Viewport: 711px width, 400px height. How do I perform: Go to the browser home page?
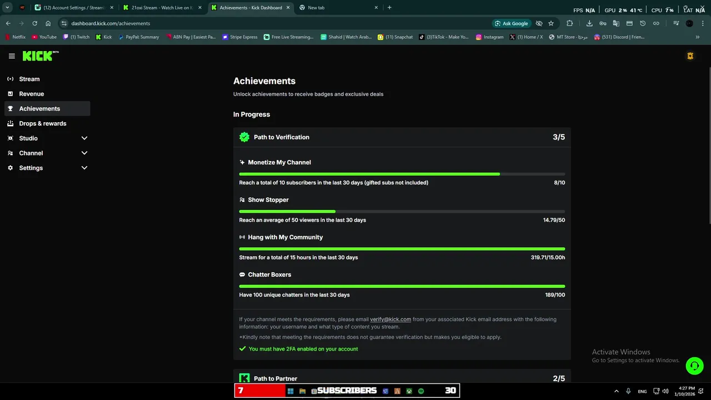pyautogui.click(x=48, y=23)
